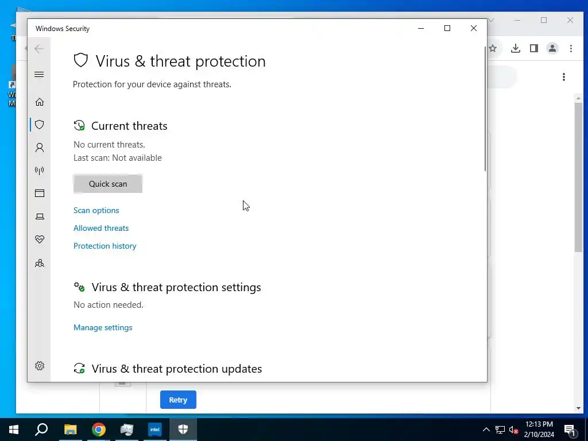
Task: Open the notification center icon
Action: [570, 430]
